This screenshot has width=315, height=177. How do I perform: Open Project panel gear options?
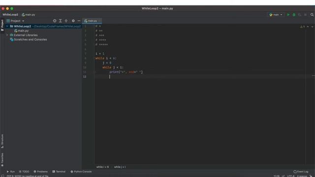click(73, 21)
